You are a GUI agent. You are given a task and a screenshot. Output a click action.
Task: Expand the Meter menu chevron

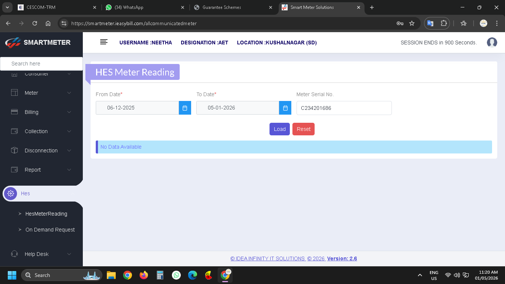coord(69,93)
